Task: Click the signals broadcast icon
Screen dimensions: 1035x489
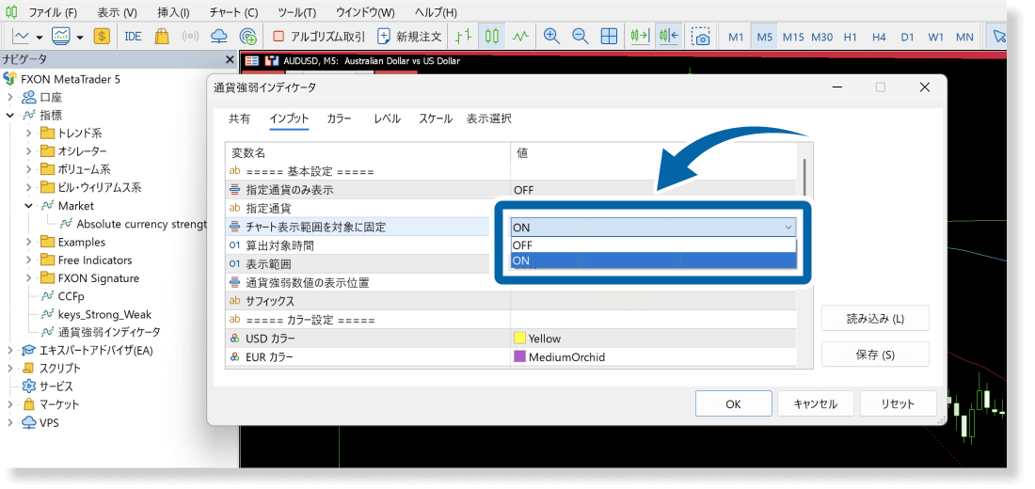Action: [x=190, y=37]
